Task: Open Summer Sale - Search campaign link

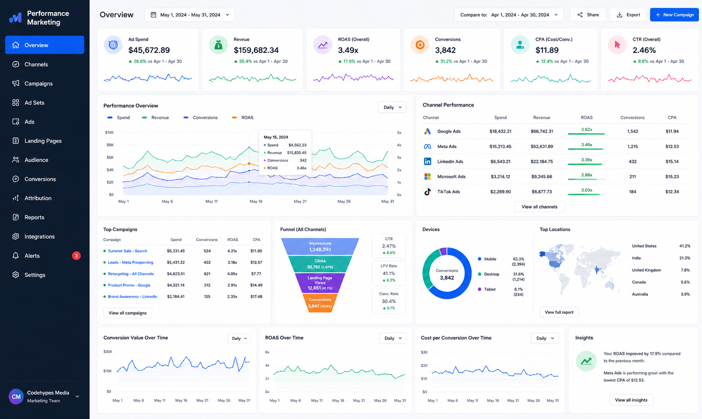Action: pyautogui.click(x=128, y=251)
